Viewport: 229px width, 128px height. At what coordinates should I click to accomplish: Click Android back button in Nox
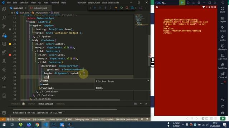pyautogui.click(x=223, y=100)
